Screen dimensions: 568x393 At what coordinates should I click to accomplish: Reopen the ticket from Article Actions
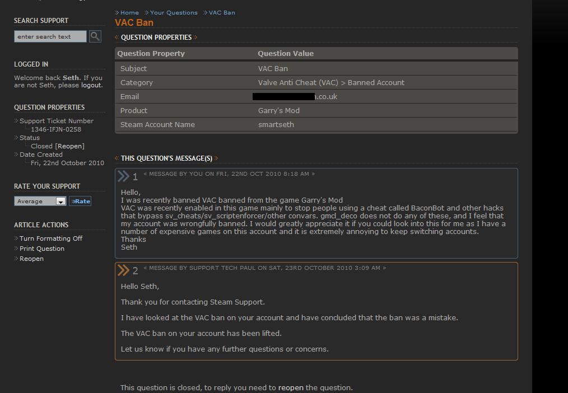tap(31, 258)
